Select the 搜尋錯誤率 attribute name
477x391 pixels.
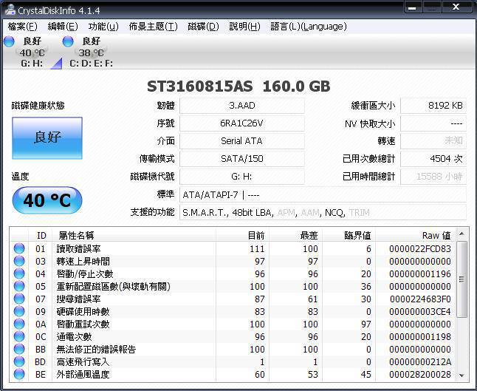click(x=78, y=299)
